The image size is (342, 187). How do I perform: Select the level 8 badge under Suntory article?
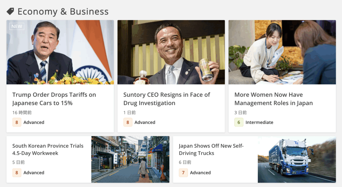128,122
